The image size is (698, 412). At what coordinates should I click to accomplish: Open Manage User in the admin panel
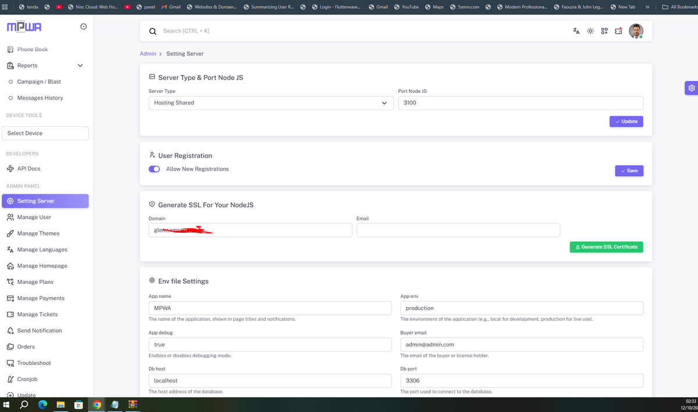[x=34, y=217]
